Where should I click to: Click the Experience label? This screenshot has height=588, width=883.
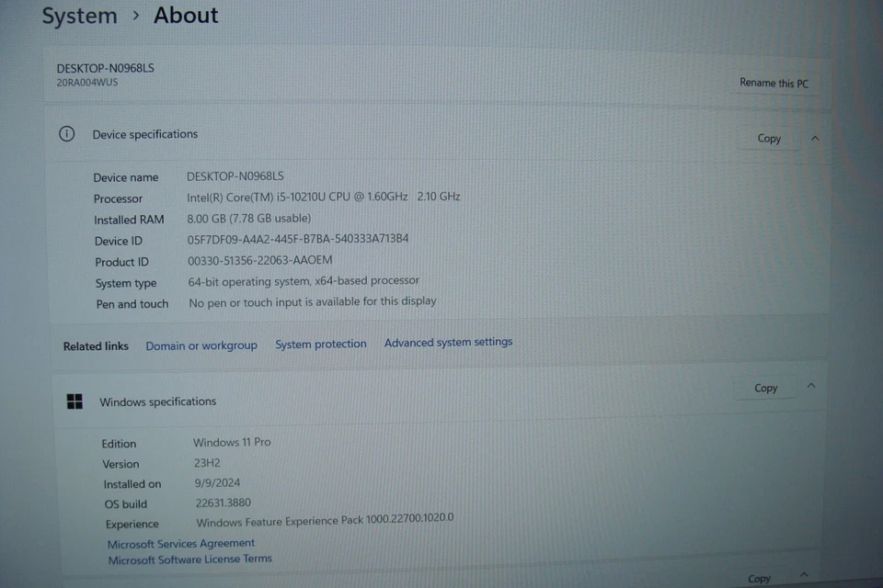coord(132,525)
